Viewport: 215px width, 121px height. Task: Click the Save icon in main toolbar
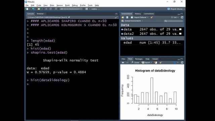pos(46,9)
